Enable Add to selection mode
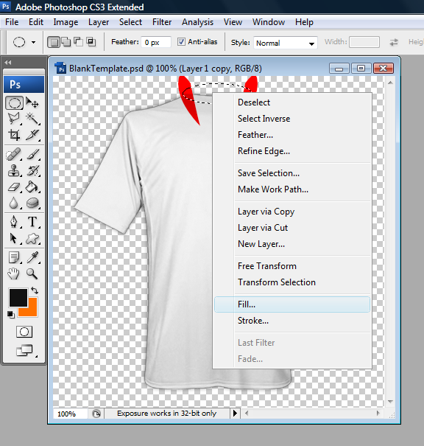The height and width of the screenshot is (446, 424). [66, 42]
